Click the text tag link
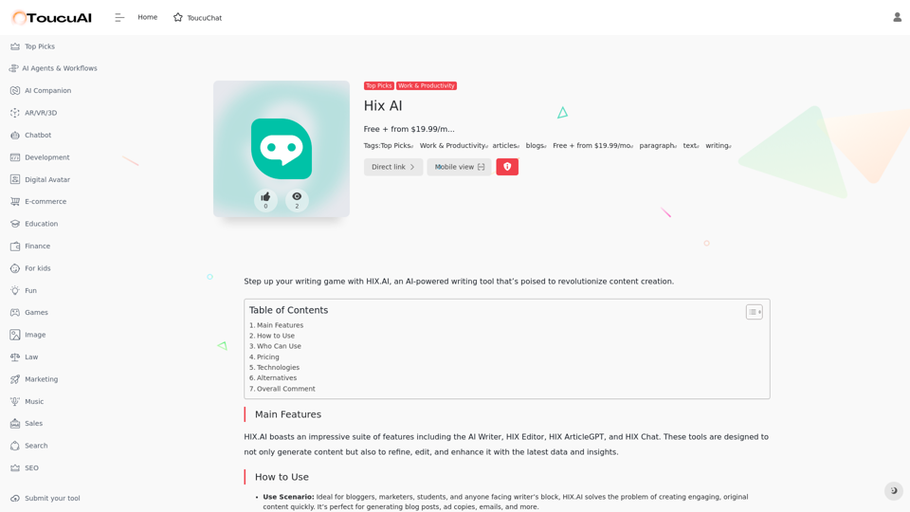 [x=691, y=146]
